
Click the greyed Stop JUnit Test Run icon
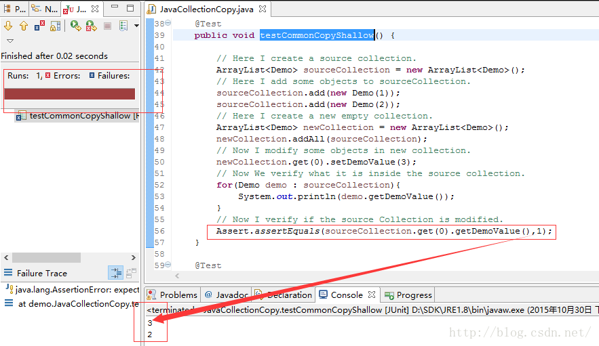pos(107,26)
